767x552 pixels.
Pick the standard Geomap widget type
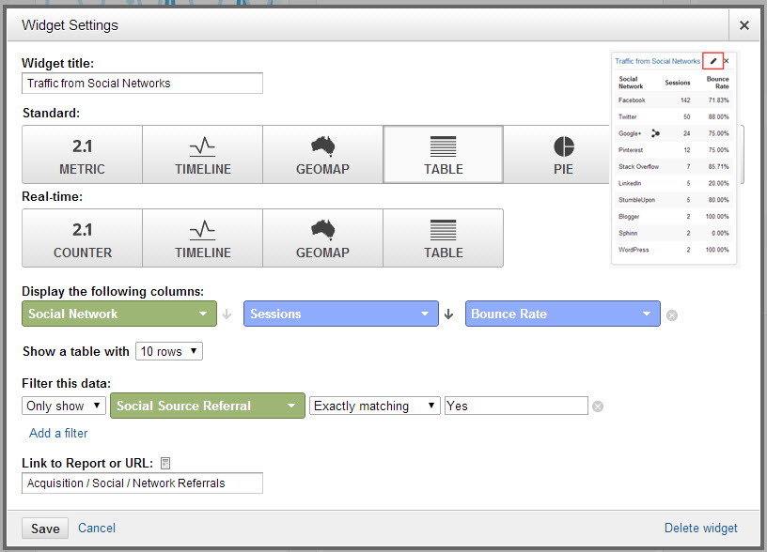pyautogui.click(x=322, y=154)
